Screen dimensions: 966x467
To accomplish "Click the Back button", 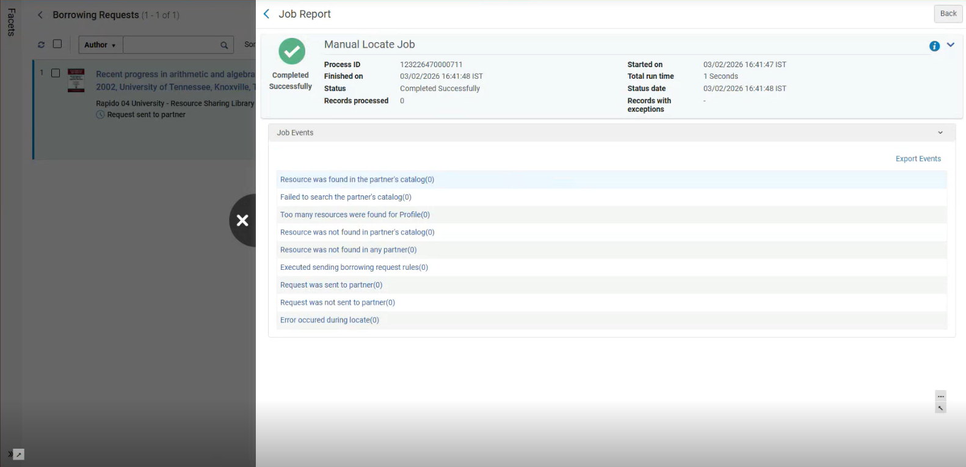I will [948, 13].
